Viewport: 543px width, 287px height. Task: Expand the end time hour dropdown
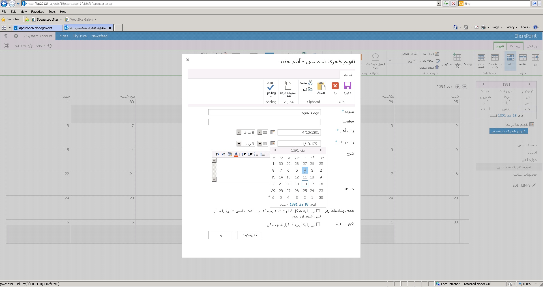239,144
